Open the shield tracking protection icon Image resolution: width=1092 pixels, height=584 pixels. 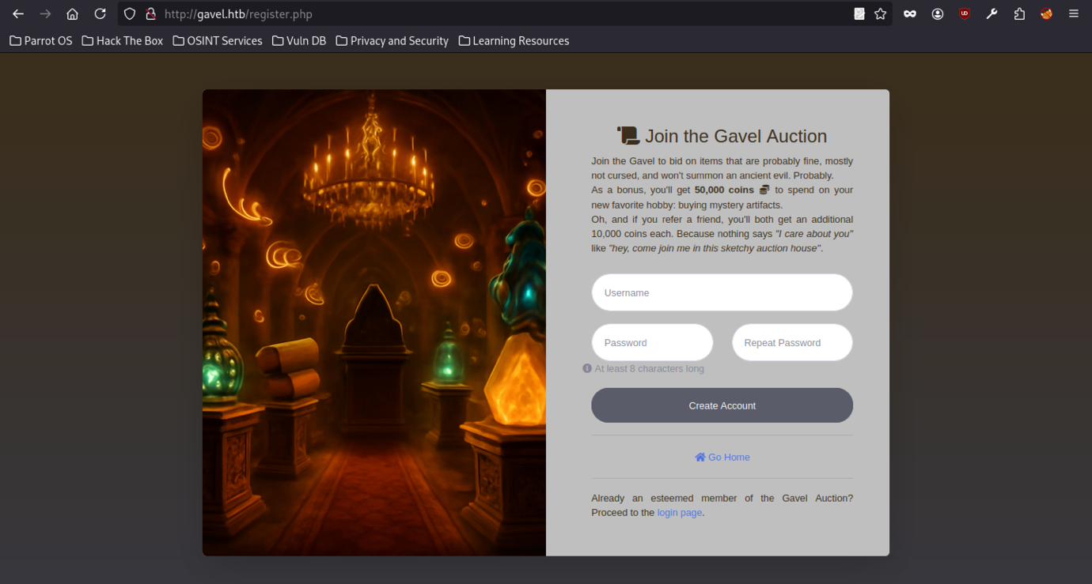(130, 14)
